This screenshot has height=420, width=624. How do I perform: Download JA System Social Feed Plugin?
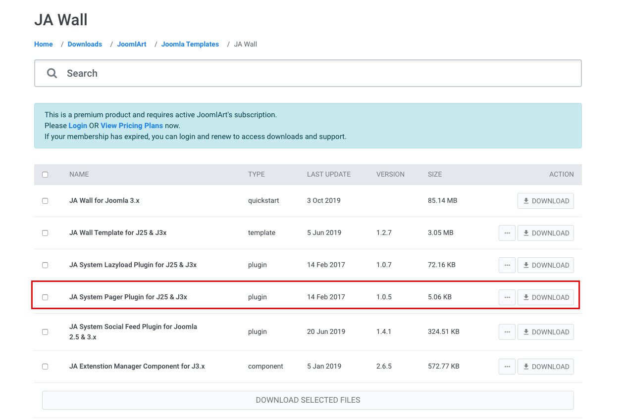point(545,332)
